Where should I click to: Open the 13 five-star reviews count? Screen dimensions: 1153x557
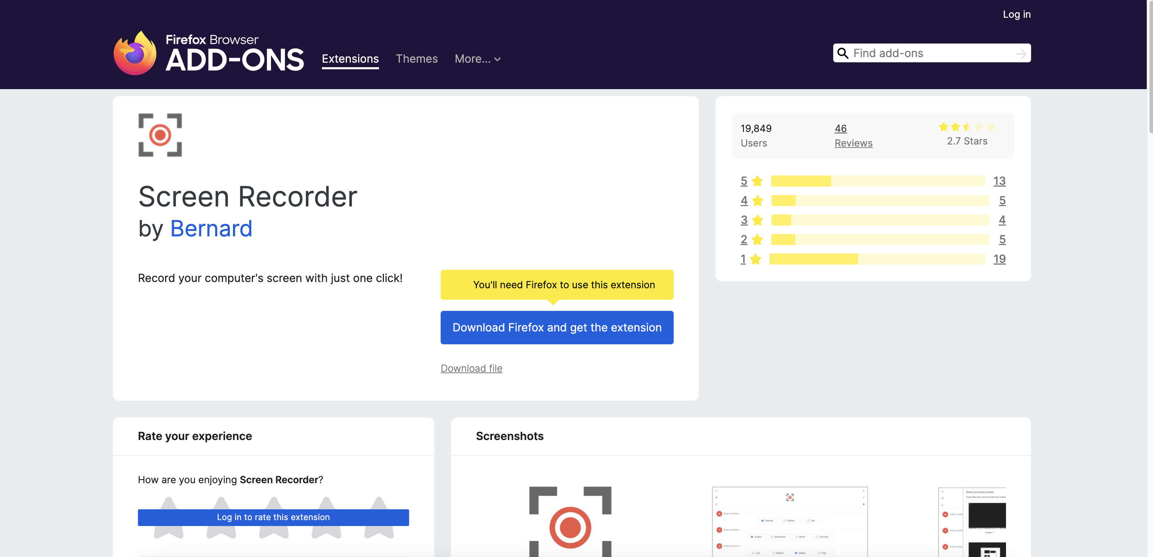tap(999, 181)
